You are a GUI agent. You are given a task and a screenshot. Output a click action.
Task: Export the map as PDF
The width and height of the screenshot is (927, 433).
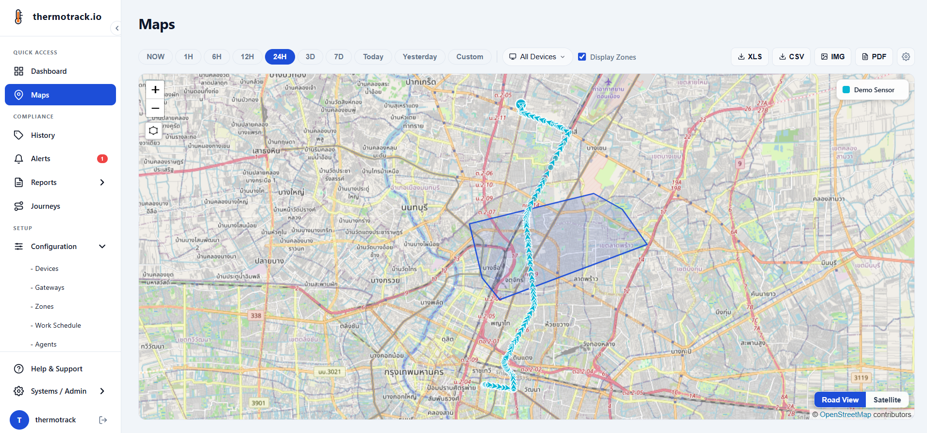pyautogui.click(x=874, y=57)
